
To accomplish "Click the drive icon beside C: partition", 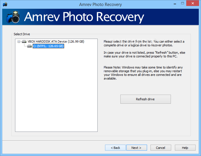I will [x=30, y=46].
